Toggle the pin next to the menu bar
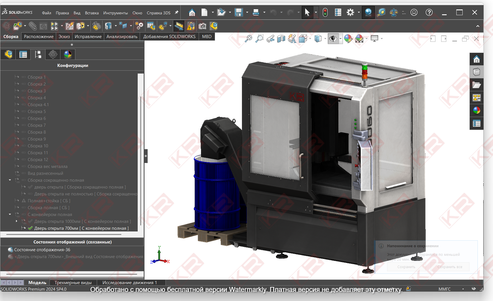The height and width of the screenshot is (301, 493). click(x=177, y=12)
